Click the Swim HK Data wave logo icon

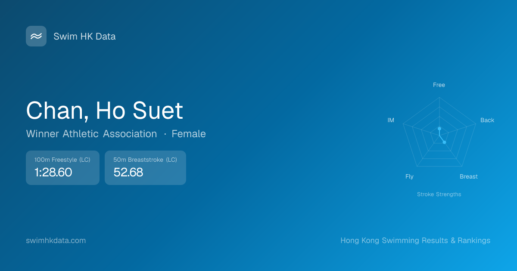pyautogui.click(x=36, y=36)
